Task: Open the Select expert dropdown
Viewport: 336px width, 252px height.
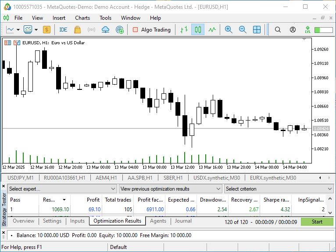Action: (62, 189)
